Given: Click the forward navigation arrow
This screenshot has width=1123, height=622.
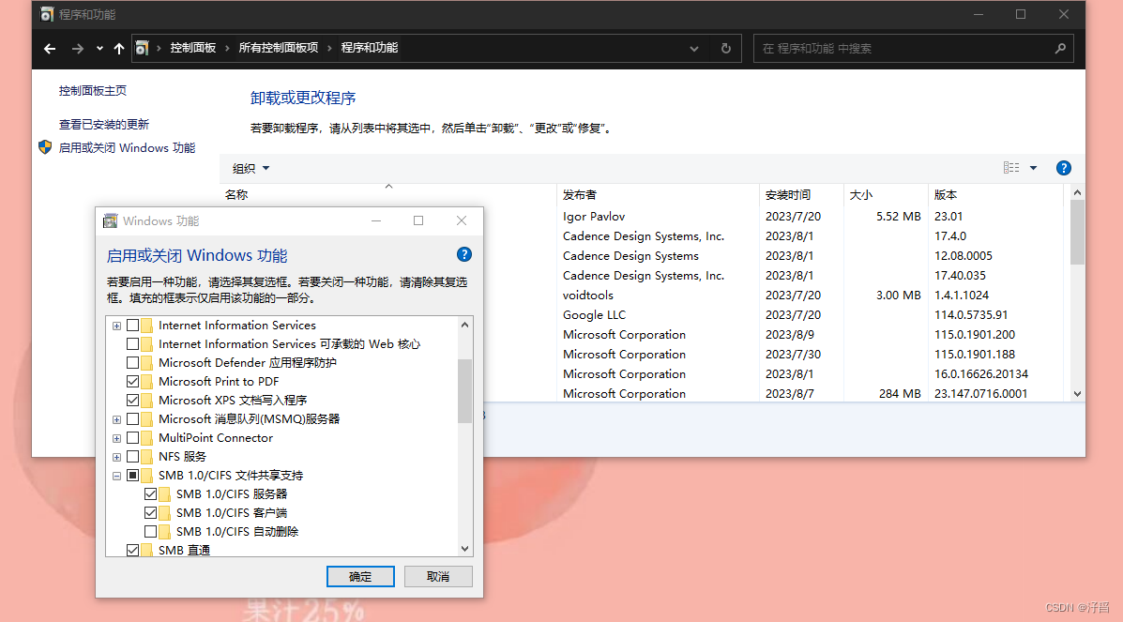Looking at the screenshot, I should [77, 48].
